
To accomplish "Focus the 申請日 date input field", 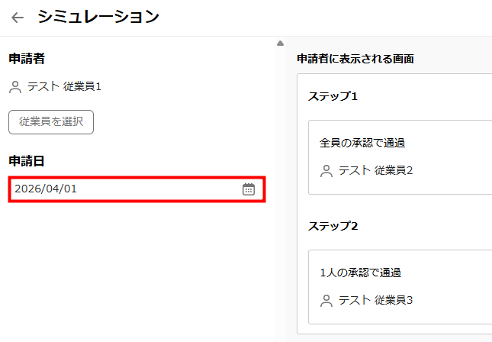I will (122, 189).
